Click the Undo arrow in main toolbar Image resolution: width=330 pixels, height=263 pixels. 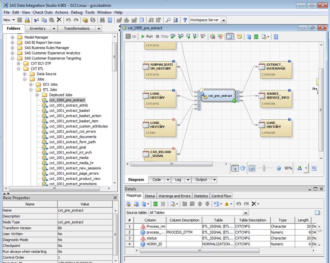(x=68, y=20)
